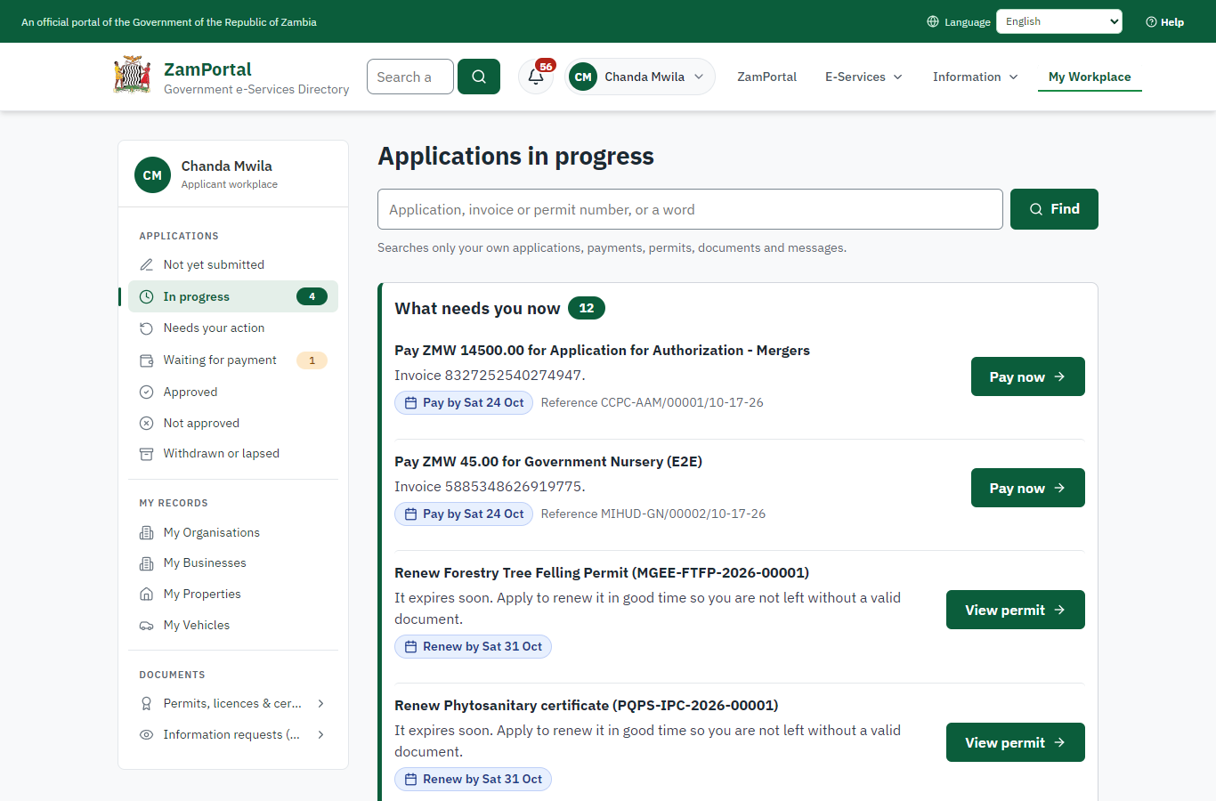This screenshot has height=801, width=1216.
Task: Pay now for Government Nursery invoice
Action: click(1027, 488)
